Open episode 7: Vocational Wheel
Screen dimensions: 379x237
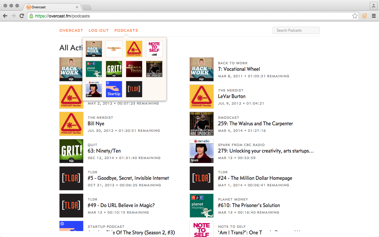[239, 69]
